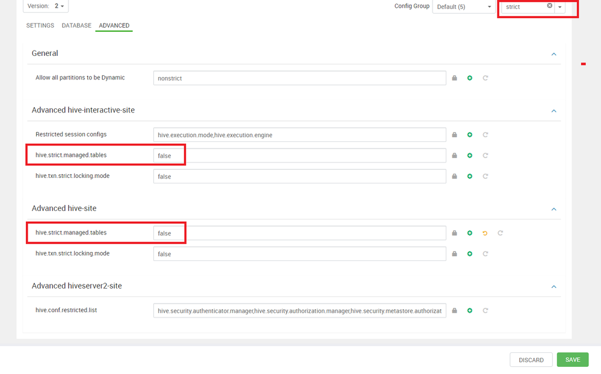Click 'hive.conf.restricted.list' label
The width and height of the screenshot is (601, 374).
[x=66, y=310]
